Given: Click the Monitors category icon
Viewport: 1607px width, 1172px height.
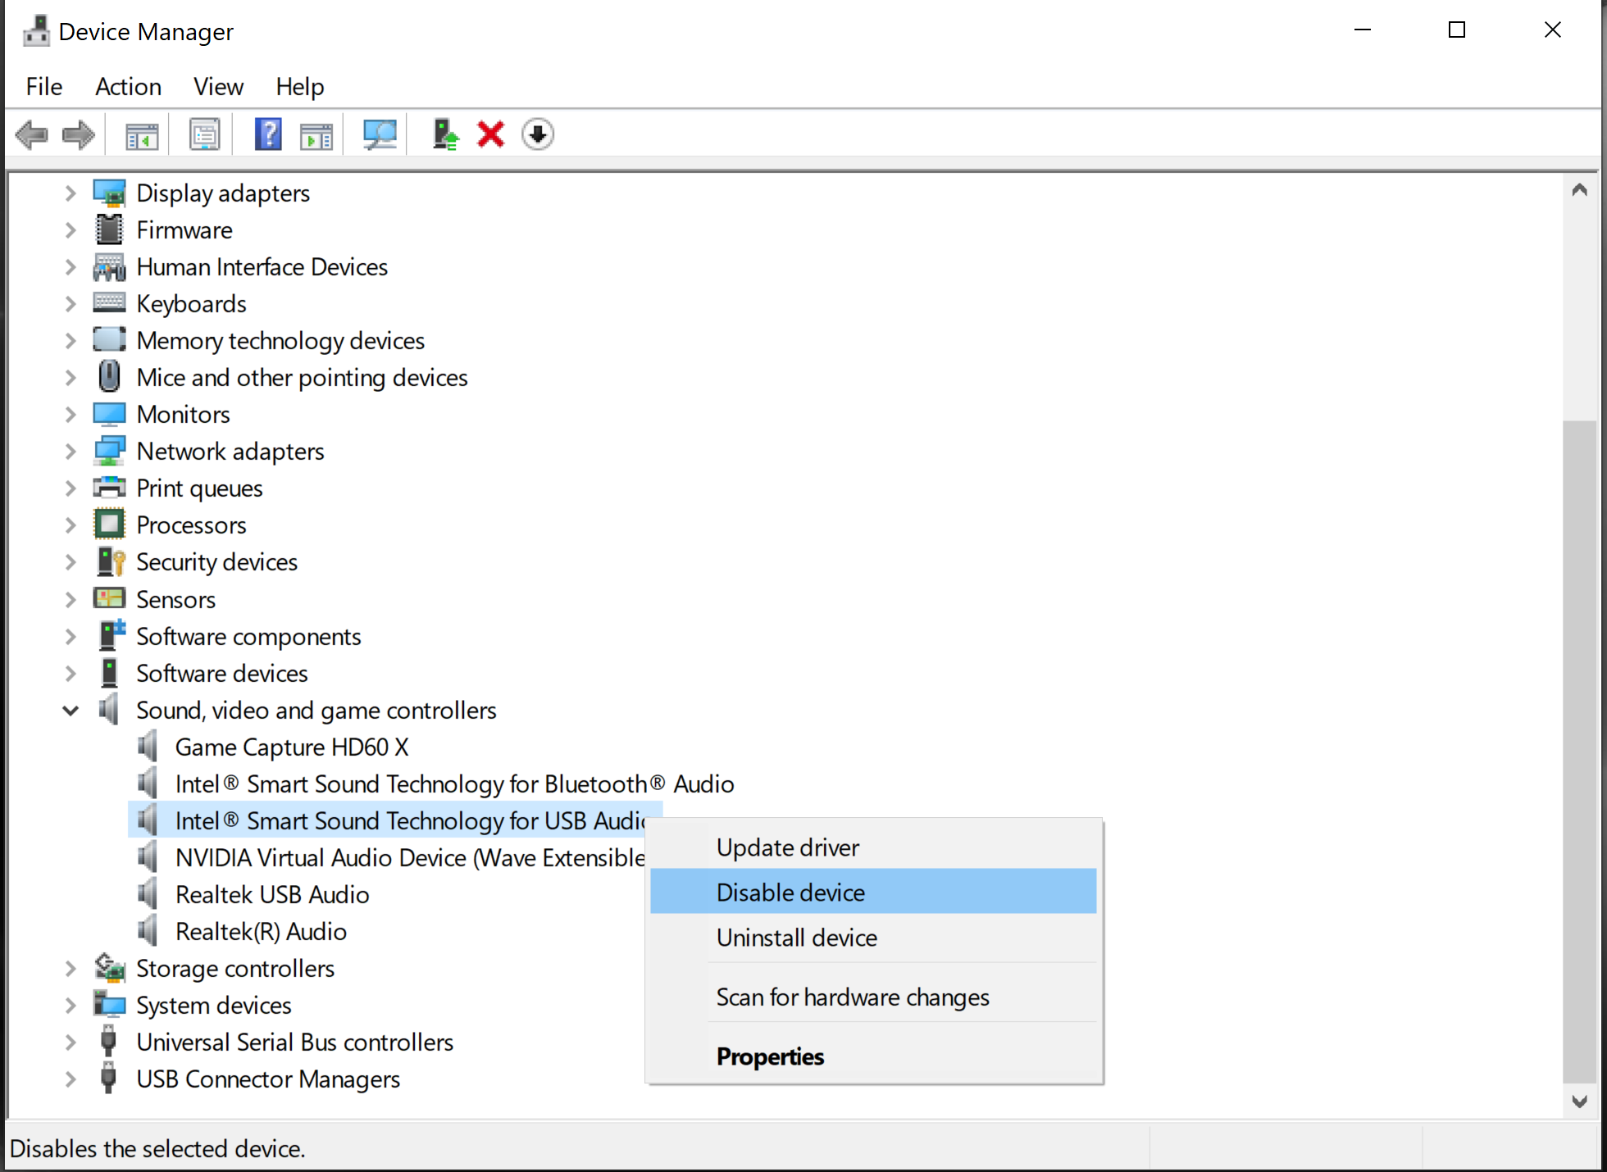Looking at the screenshot, I should (x=109, y=415).
